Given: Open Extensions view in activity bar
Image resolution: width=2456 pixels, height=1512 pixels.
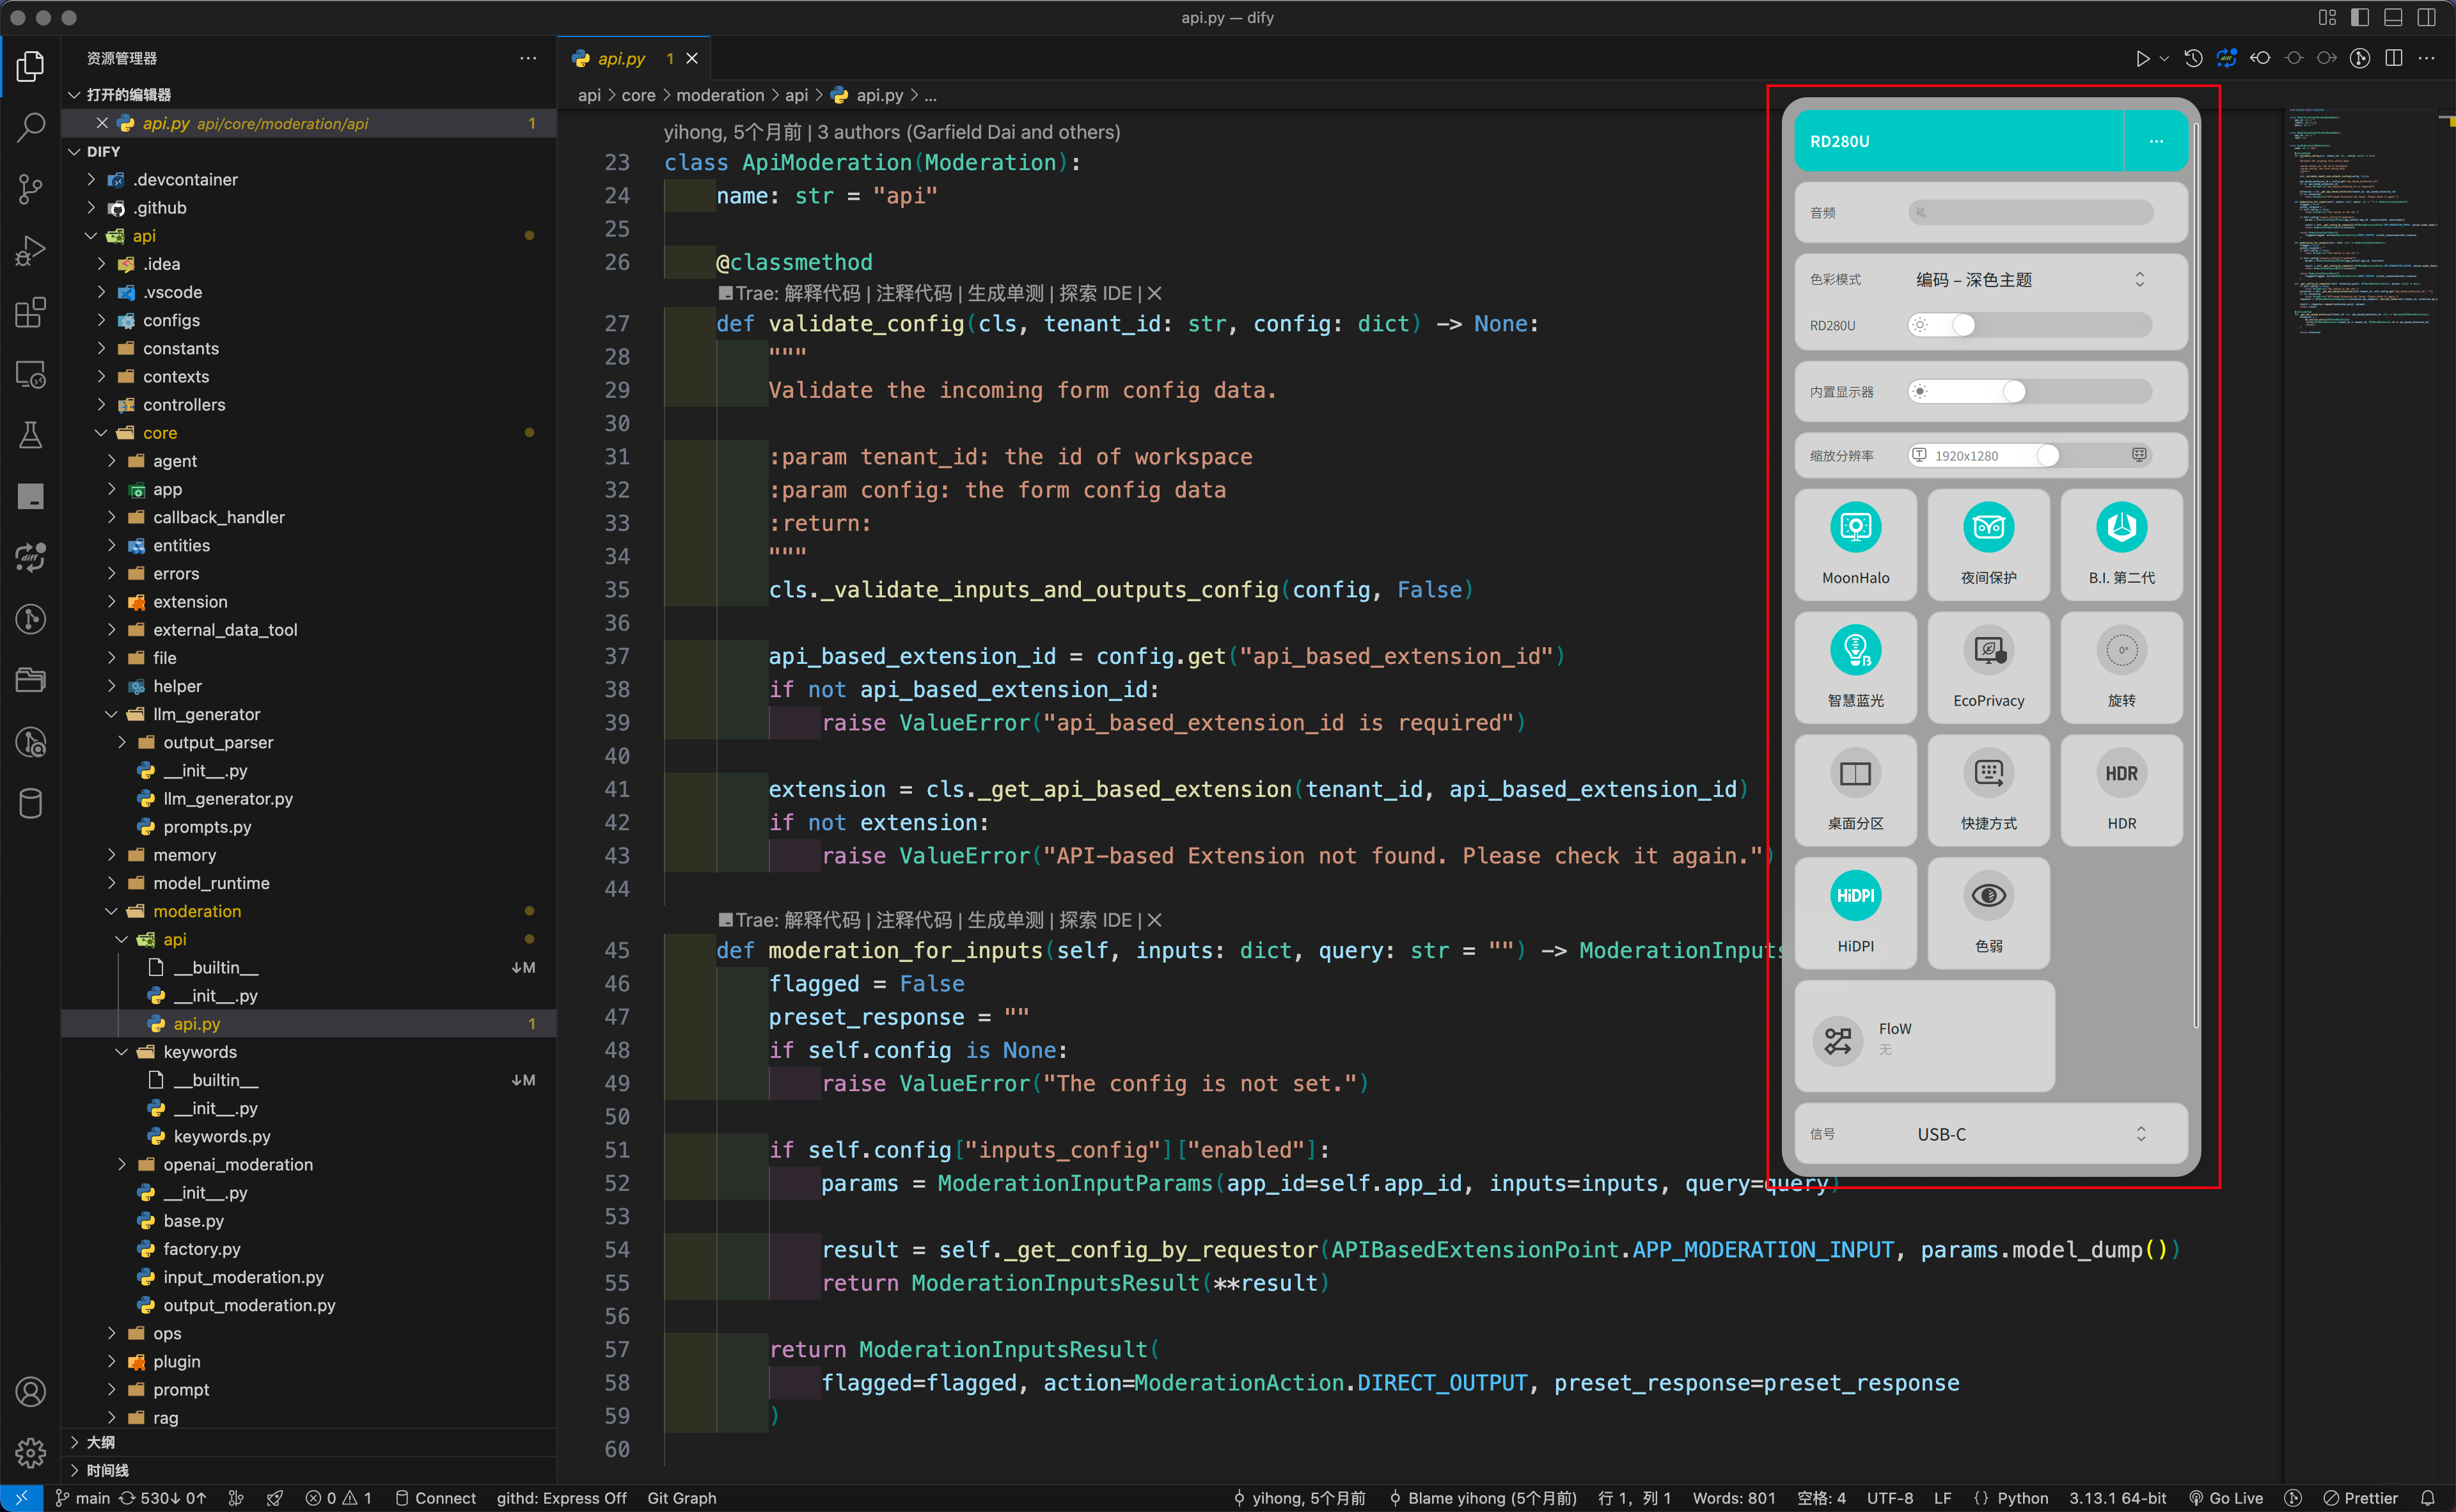Looking at the screenshot, I should [30, 312].
